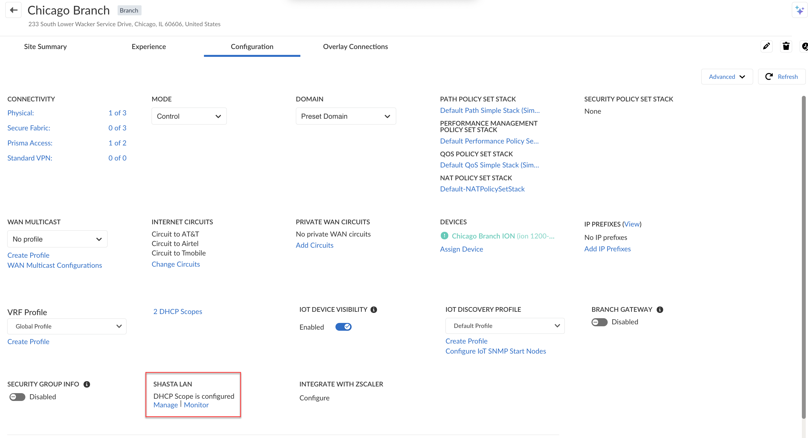Enable the Security Group Info toggle
This screenshot has width=808, height=438.
pos(17,397)
